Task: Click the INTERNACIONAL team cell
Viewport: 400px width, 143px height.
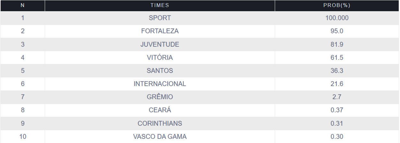Action: click(160, 84)
